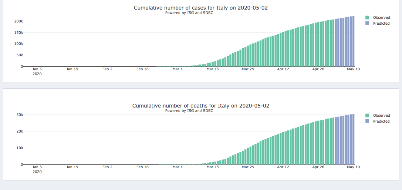Click blue Predicted swatch in deaths chart legend
The width and height of the screenshot is (402, 190).
pos(367,121)
